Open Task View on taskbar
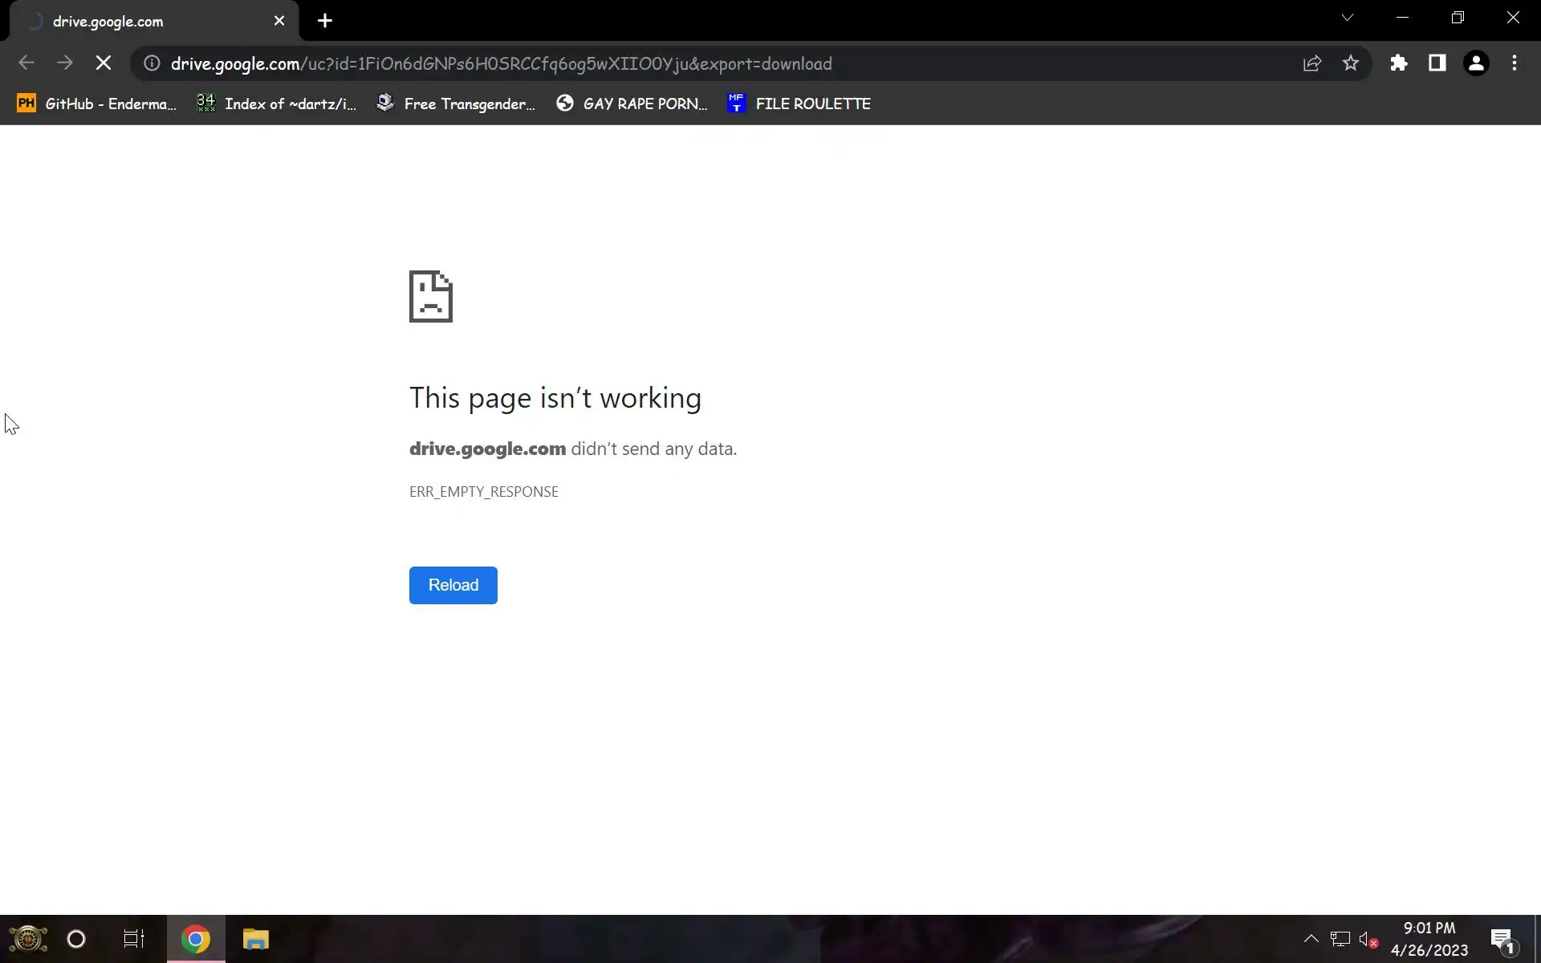Screen dimensions: 1541x963 [133, 939]
